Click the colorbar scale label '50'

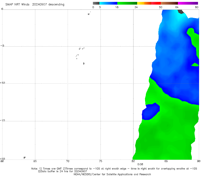tap(161, 7)
